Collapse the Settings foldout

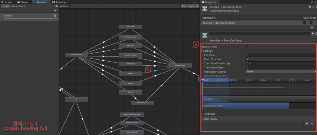201,51
